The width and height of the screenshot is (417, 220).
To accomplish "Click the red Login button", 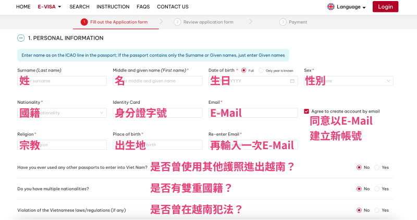I will click(385, 7).
